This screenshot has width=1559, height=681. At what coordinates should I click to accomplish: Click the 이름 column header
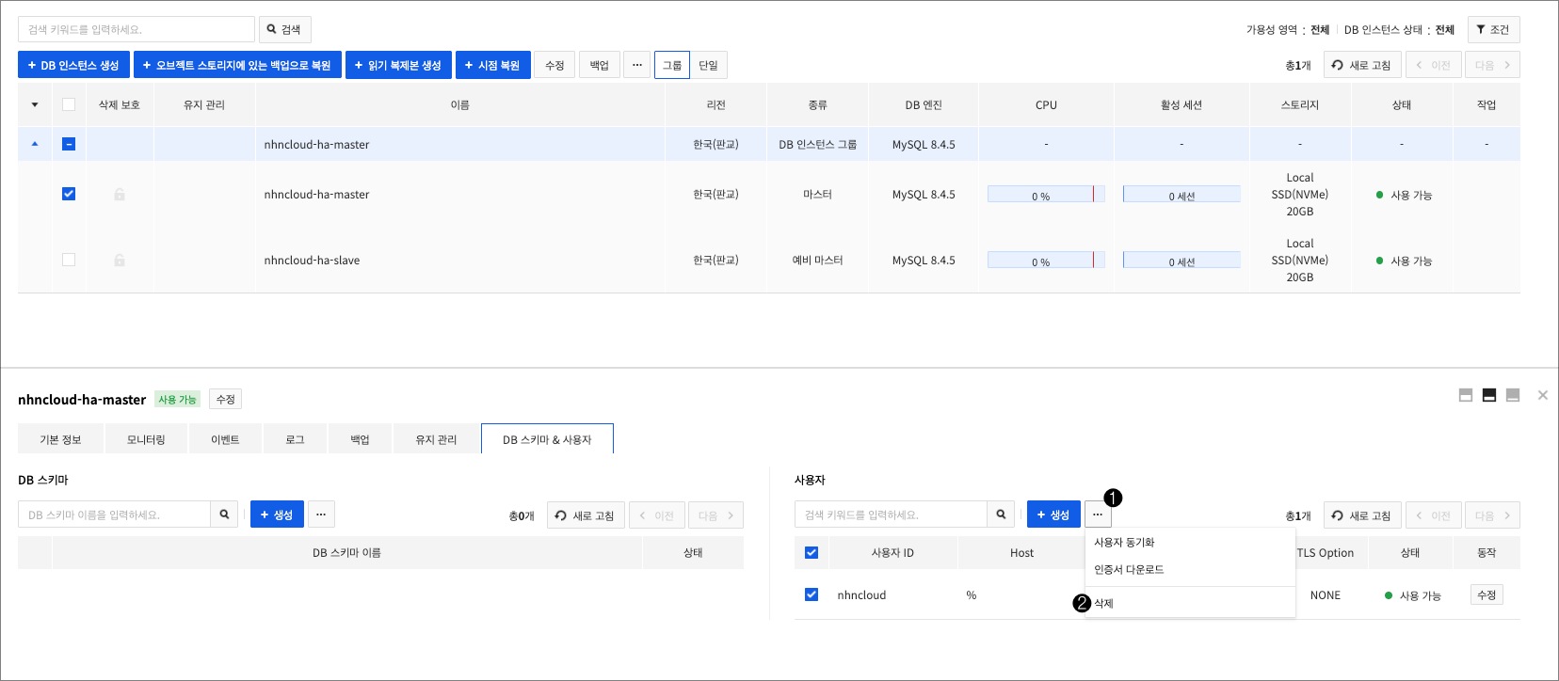459,104
